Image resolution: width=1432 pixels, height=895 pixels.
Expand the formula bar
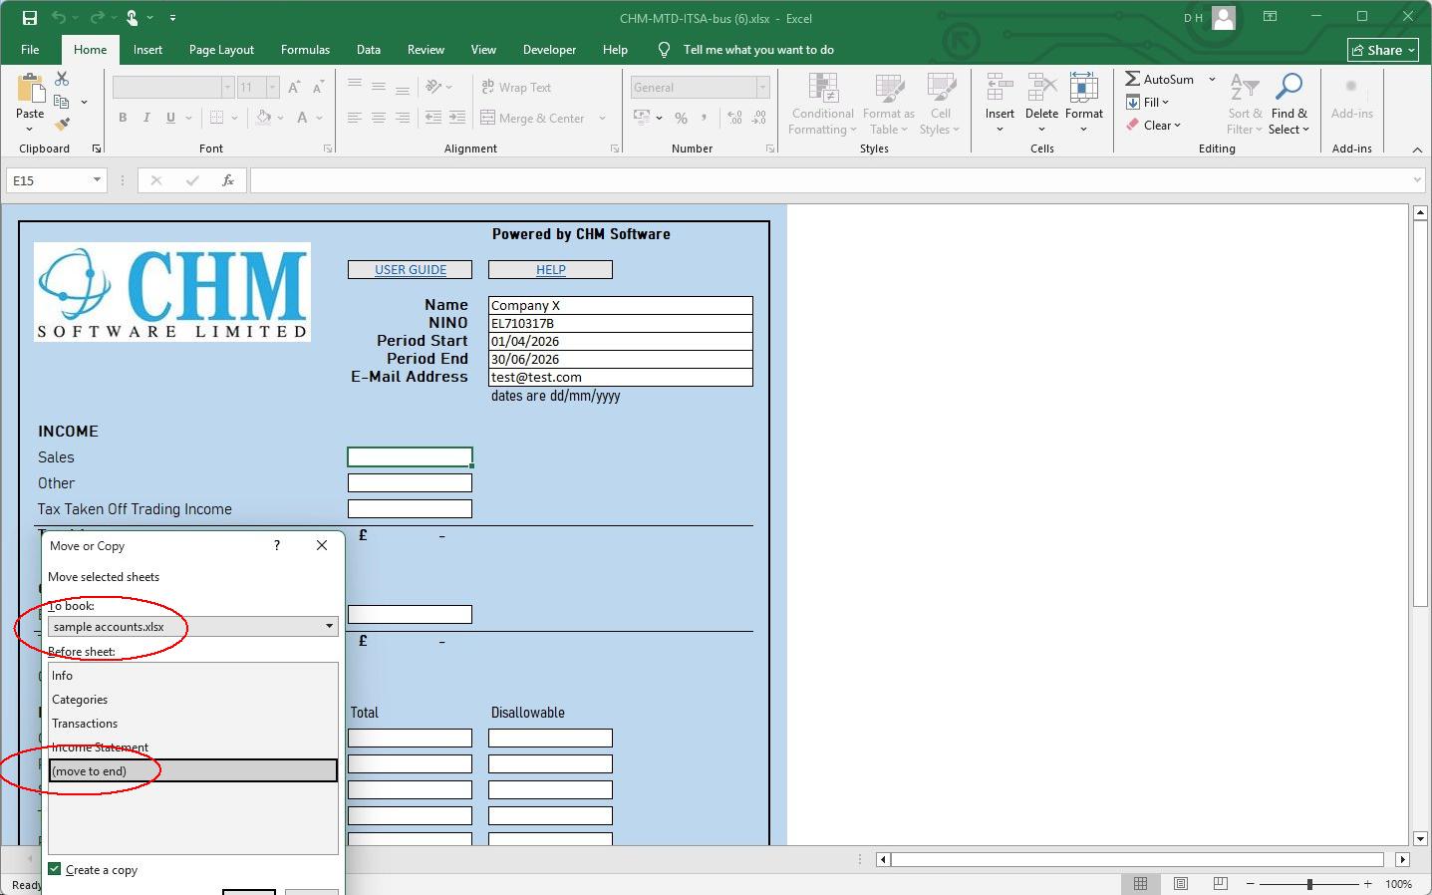tap(1417, 180)
